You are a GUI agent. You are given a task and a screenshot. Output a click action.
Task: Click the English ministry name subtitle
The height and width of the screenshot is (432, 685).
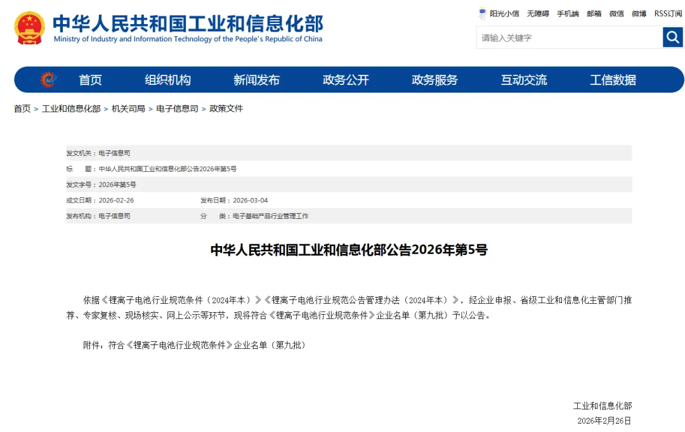click(x=188, y=39)
